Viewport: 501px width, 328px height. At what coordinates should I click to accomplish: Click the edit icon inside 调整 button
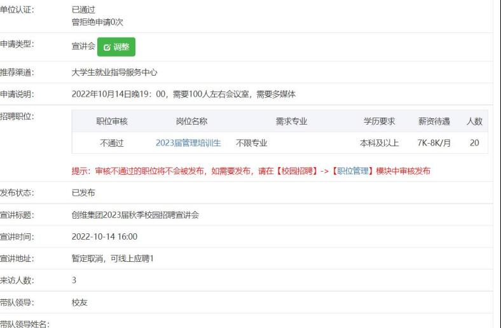107,47
